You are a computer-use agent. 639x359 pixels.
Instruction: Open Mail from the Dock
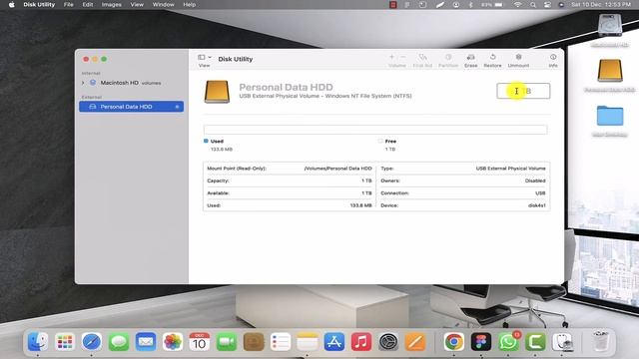146,341
